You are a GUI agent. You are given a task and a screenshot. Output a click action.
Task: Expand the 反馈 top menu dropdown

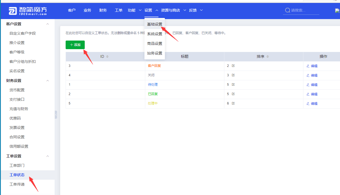coord(201,10)
